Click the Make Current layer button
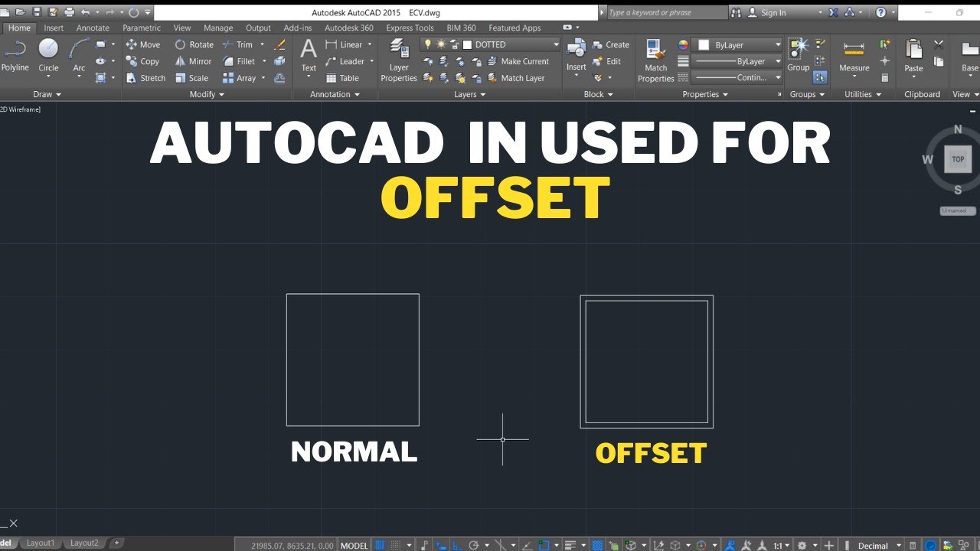Viewport: 980px width, 551px height. pyautogui.click(x=517, y=61)
